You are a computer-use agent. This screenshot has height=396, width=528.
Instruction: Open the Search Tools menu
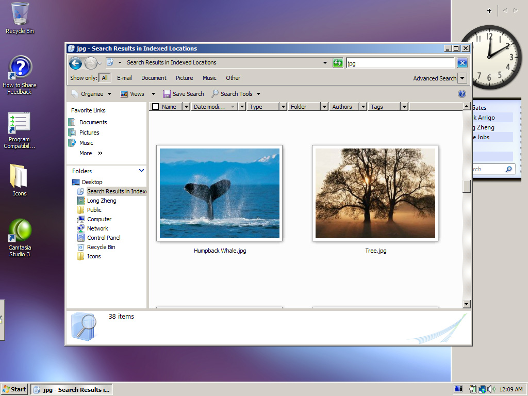point(236,93)
